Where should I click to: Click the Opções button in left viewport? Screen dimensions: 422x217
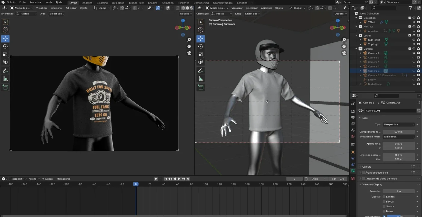(186, 14)
